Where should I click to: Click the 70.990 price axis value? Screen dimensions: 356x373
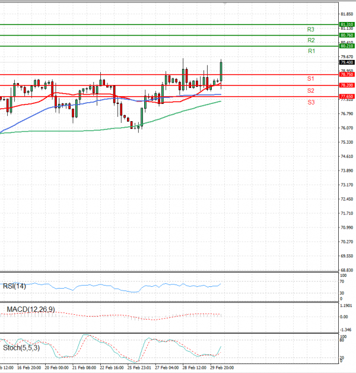pyautogui.click(x=347, y=227)
